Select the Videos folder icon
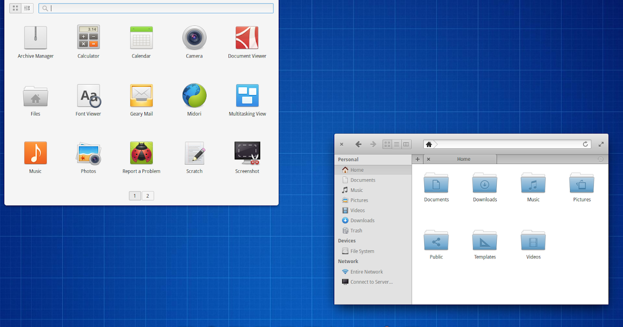This screenshot has width=623, height=327. click(x=533, y=240)
